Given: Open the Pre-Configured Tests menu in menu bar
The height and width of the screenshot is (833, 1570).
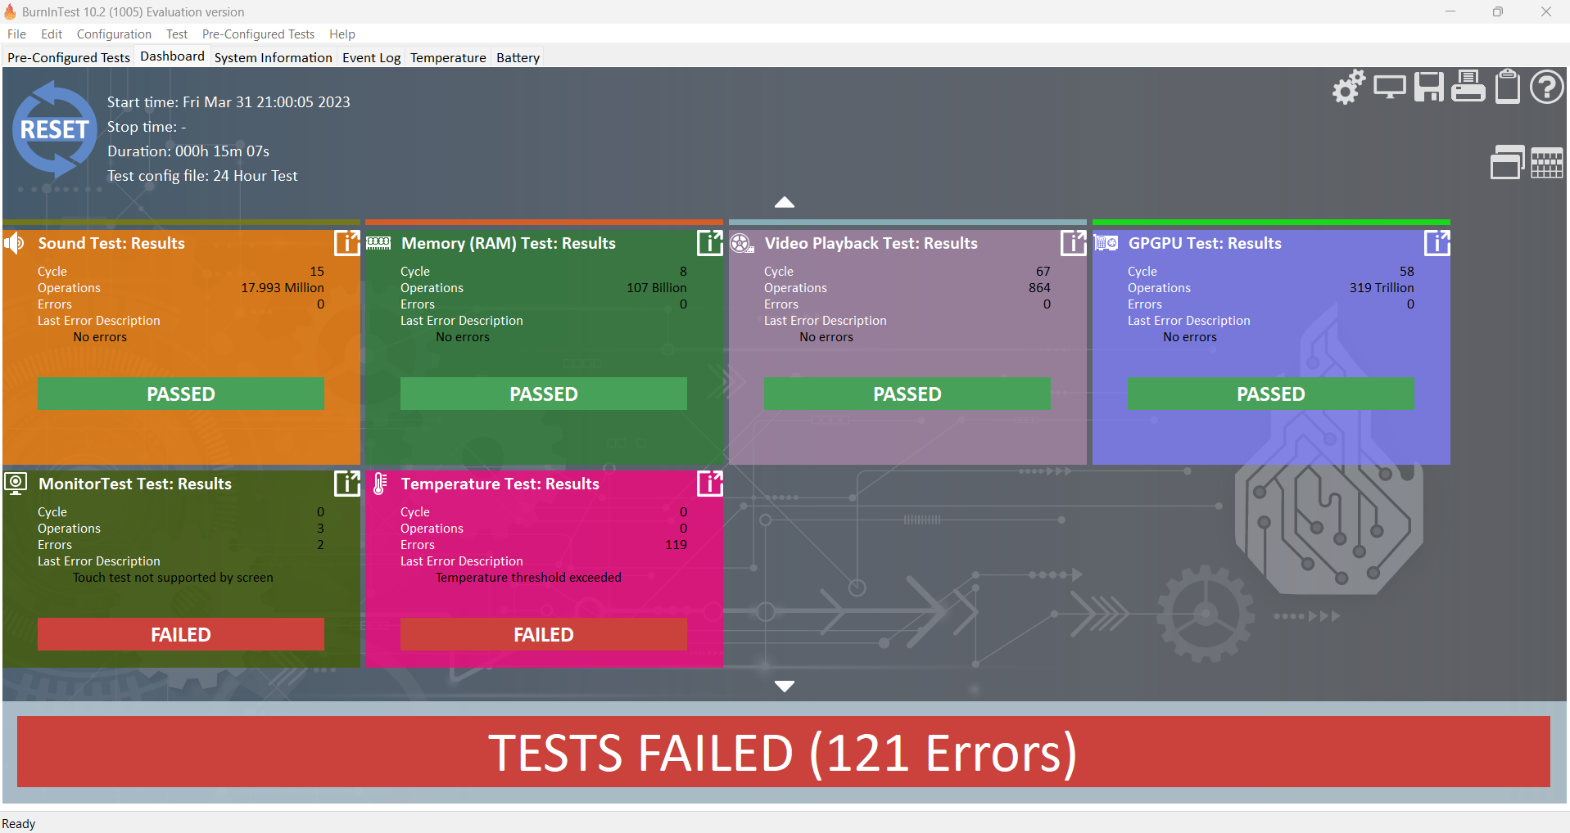Looking at the screenshot, I should pyautogui.click(x=258, y=34).
